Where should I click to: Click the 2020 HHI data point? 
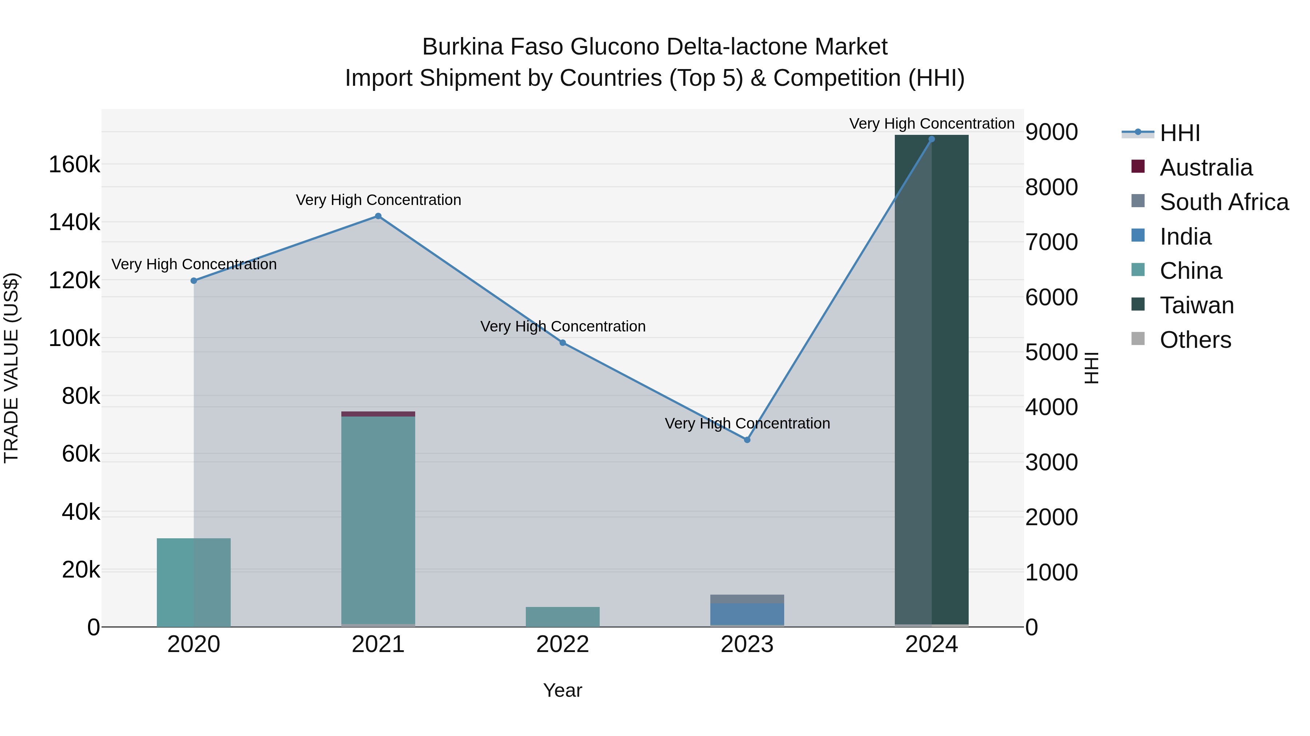194,281
